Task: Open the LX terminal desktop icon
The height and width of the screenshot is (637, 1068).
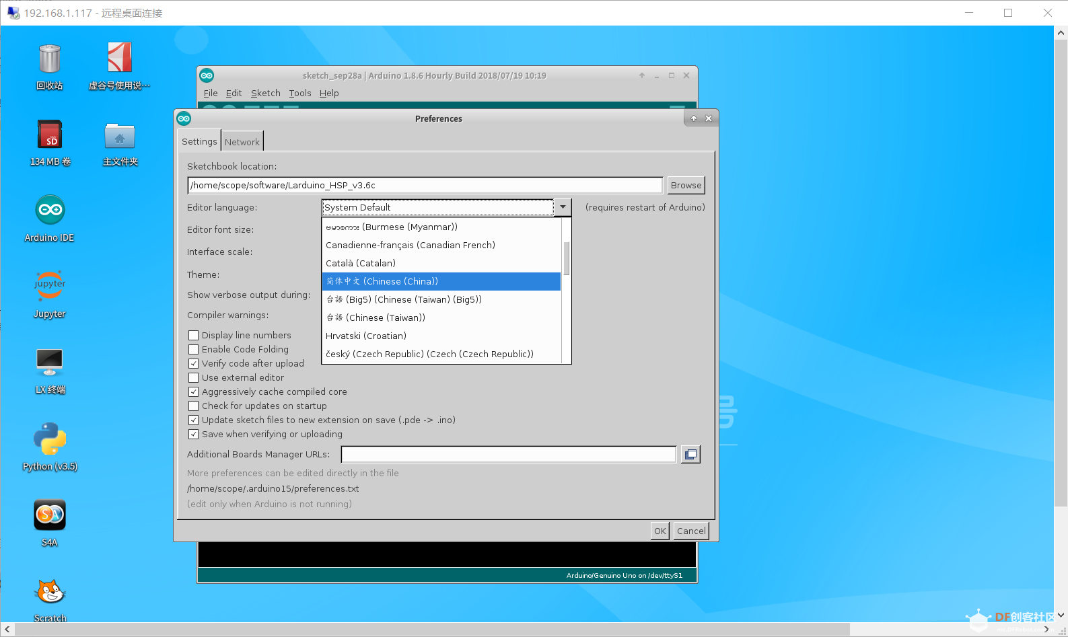Action: click(50, 363)
